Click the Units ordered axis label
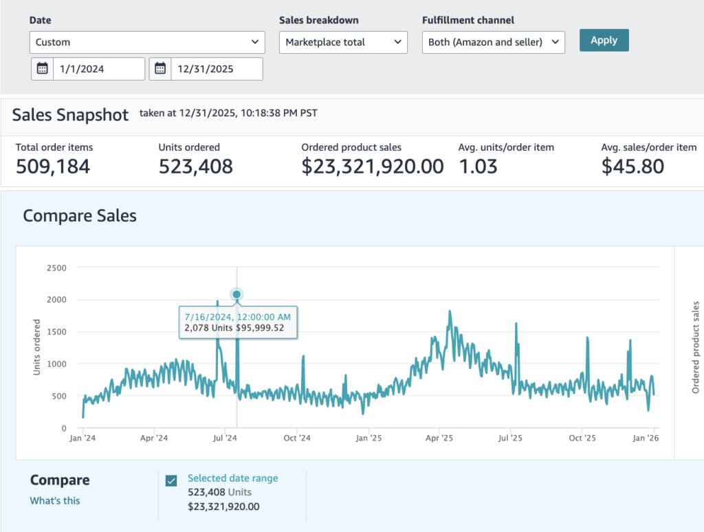704x532 pixels. (x=36, y=348)
